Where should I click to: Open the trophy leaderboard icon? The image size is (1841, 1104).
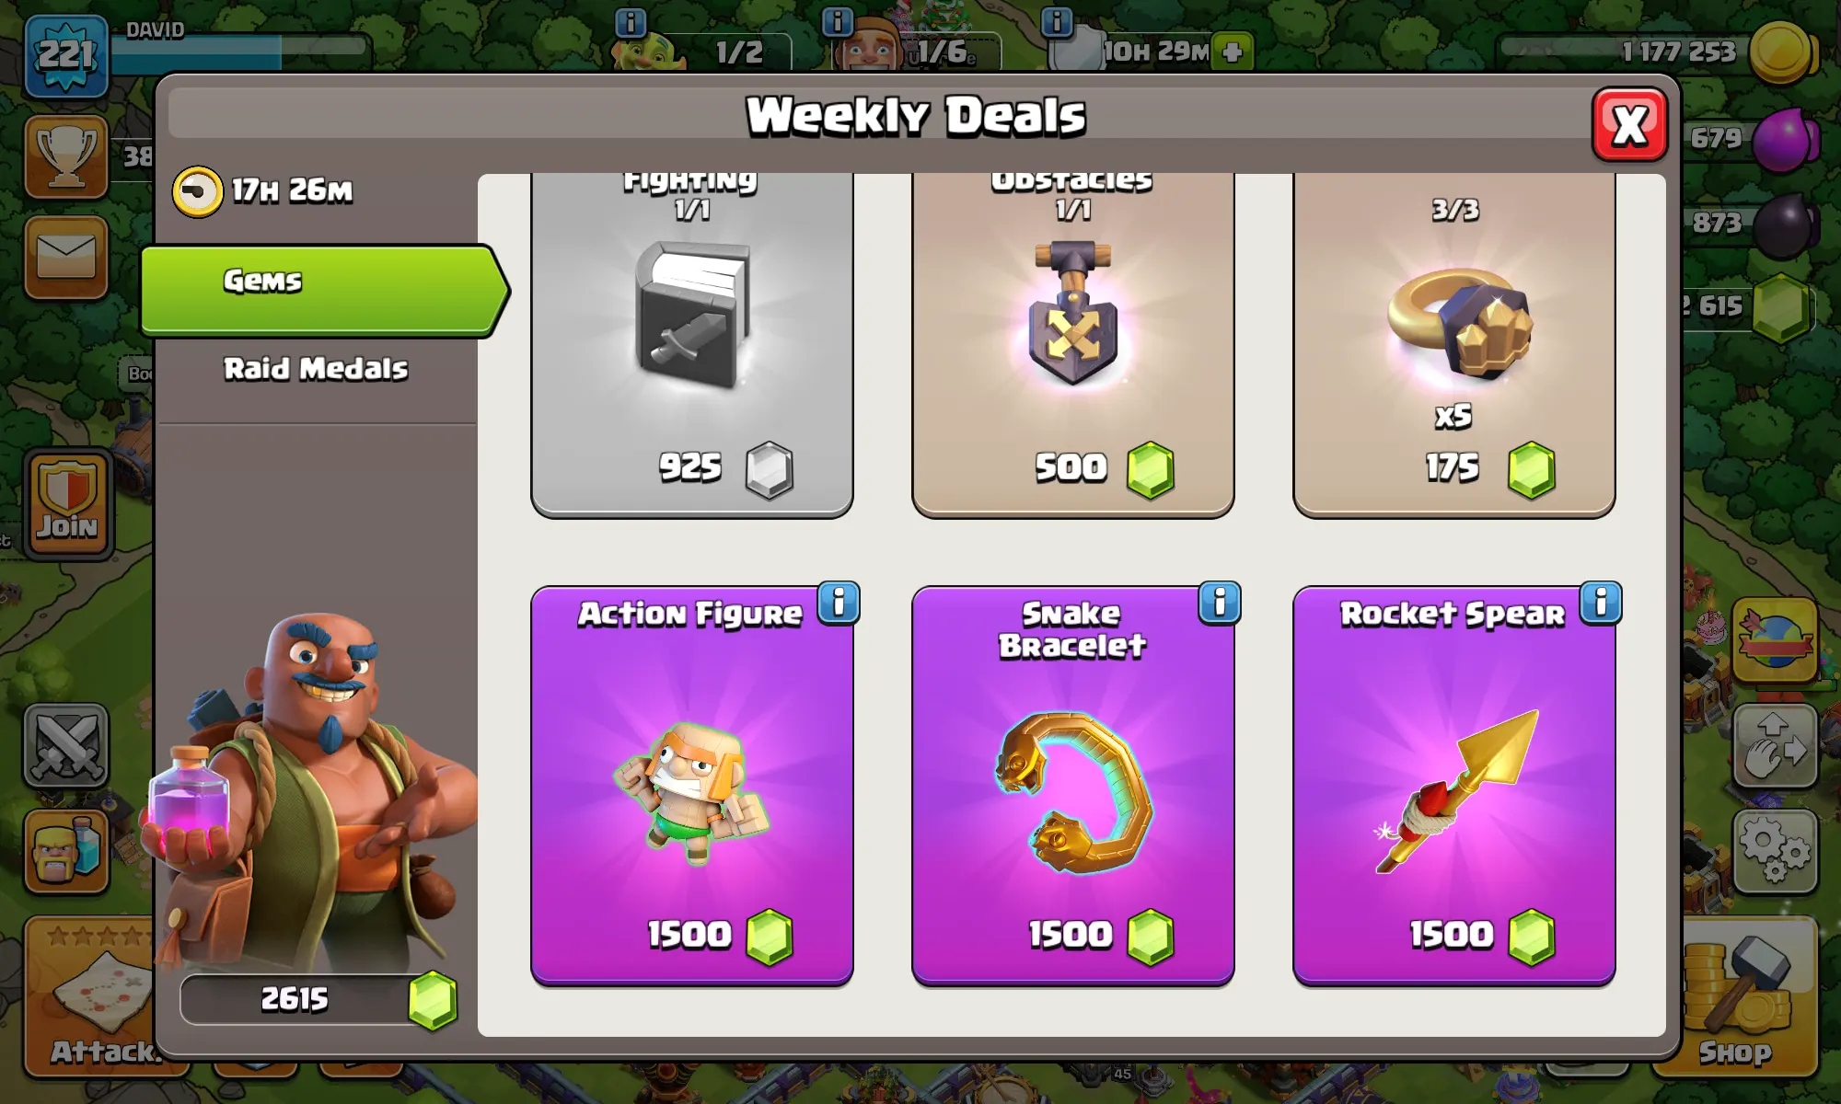(x=66, y=156)
